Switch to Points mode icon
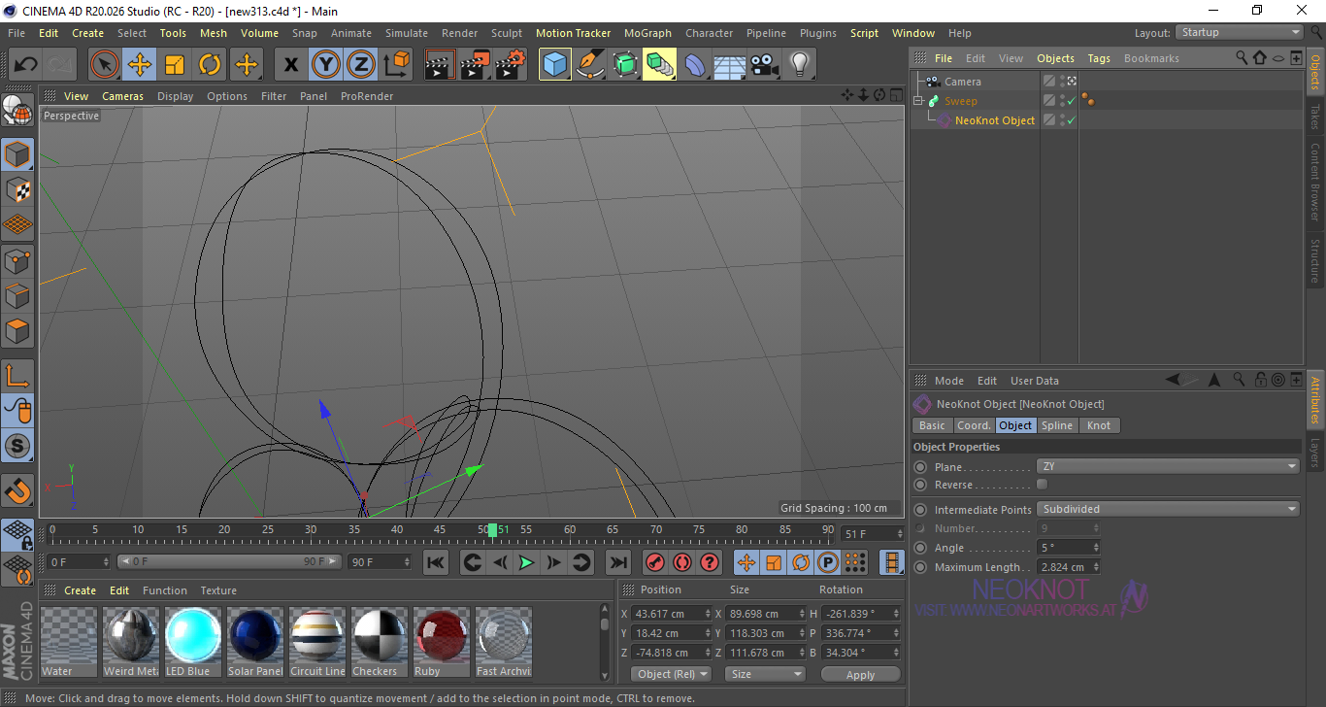Viewport: 1326px width, 707px height. click(x=17, y=260)
